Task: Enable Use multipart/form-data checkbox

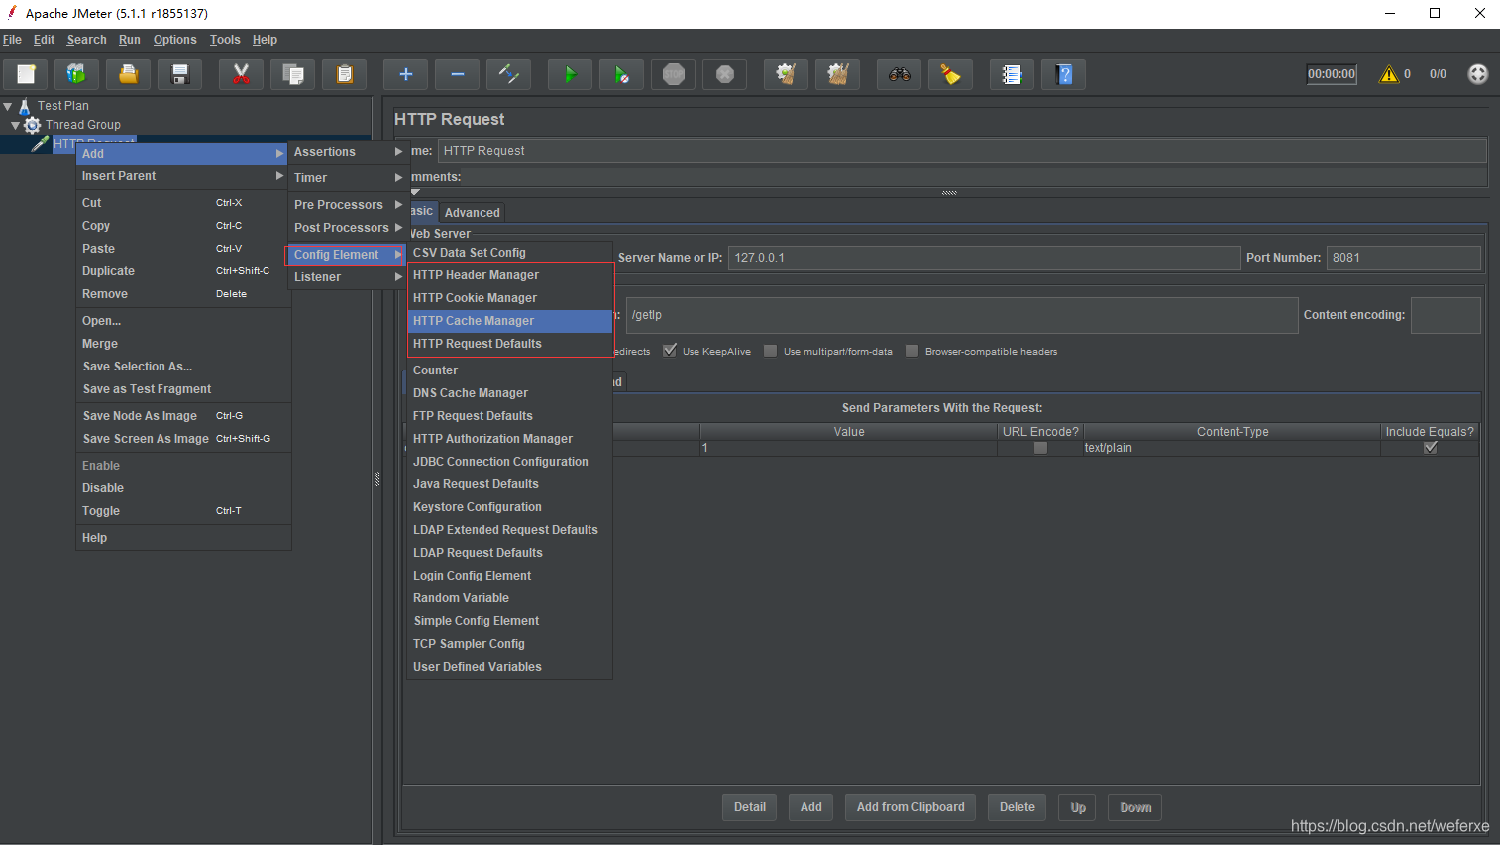Action: pyautogui.click(x=770, y=351)
